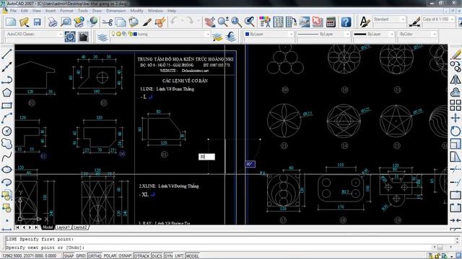The height and width of the screenshot is (259, 462).
Task: Open the Modify menu
Action: [x=136, y=11]
